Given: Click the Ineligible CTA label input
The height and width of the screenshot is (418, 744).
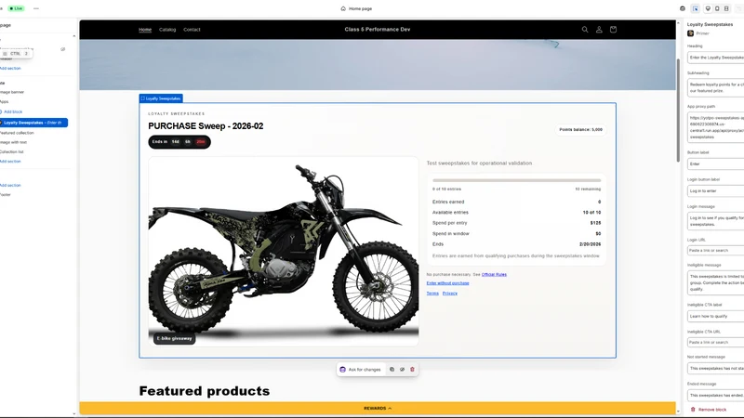Looking at the screenshot, I should pyautogui.click(x=715, y=316).
